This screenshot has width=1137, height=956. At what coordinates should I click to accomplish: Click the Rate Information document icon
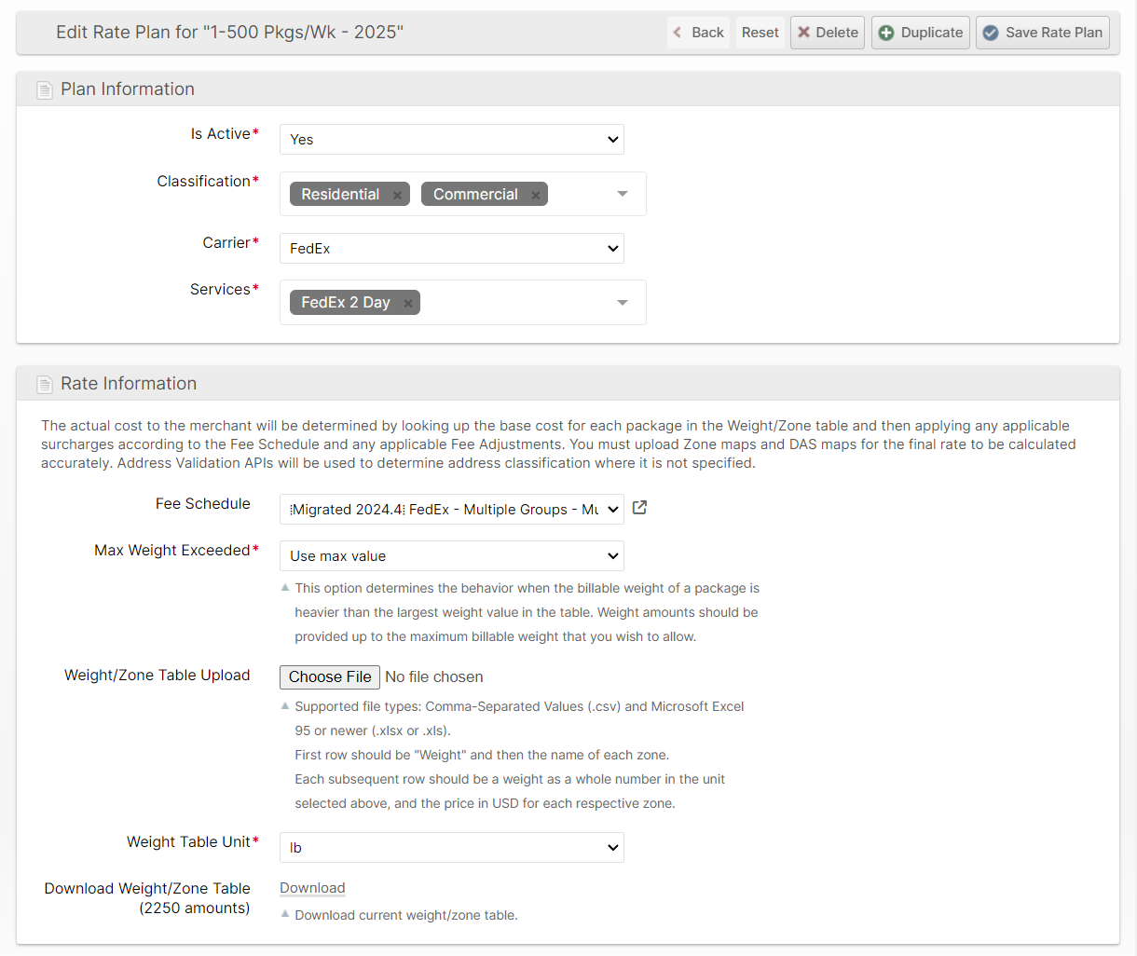tap(44, 385)
